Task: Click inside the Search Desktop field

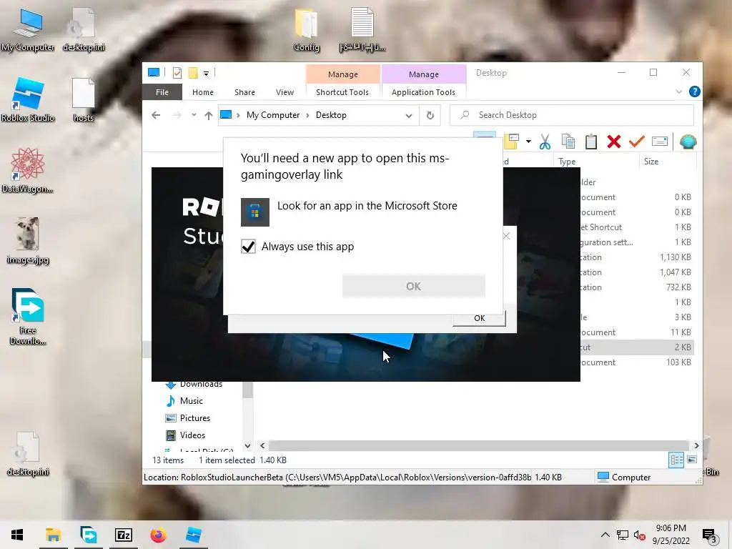Action: (x=572, y=115)
